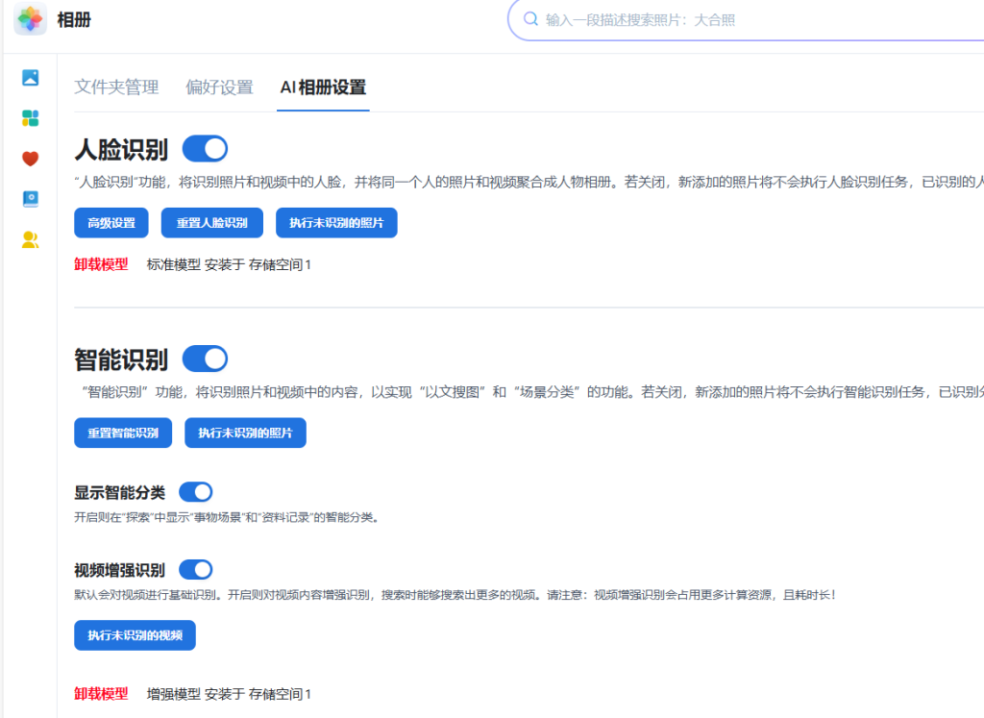Open the yellow People icon in sidebar
984x718 pixels.
[30, 240]
